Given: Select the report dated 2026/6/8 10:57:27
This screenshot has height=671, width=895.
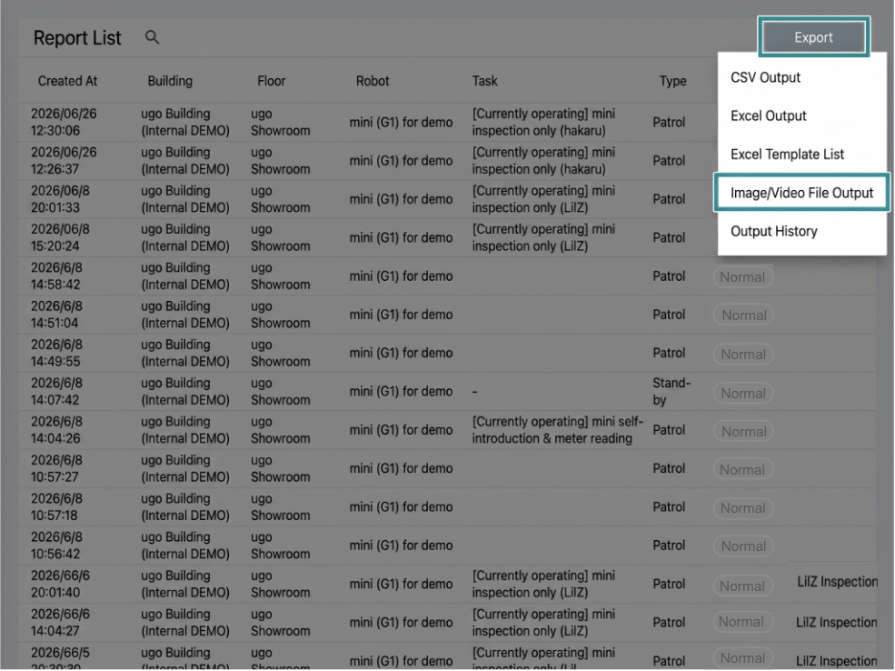Looking at the screenshot, I should 447,468.
